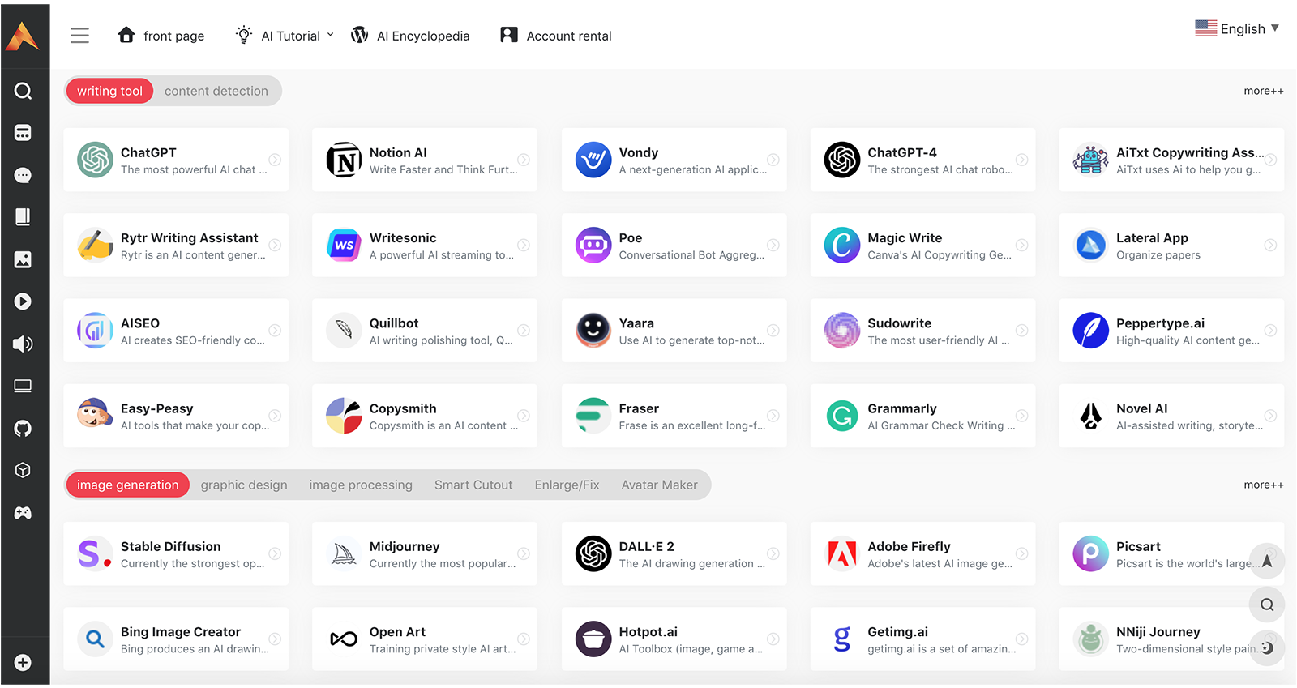Screen dimensions: 1297x688
Task: Click the Midjourney sailboat icon
Action: (344, 554)
